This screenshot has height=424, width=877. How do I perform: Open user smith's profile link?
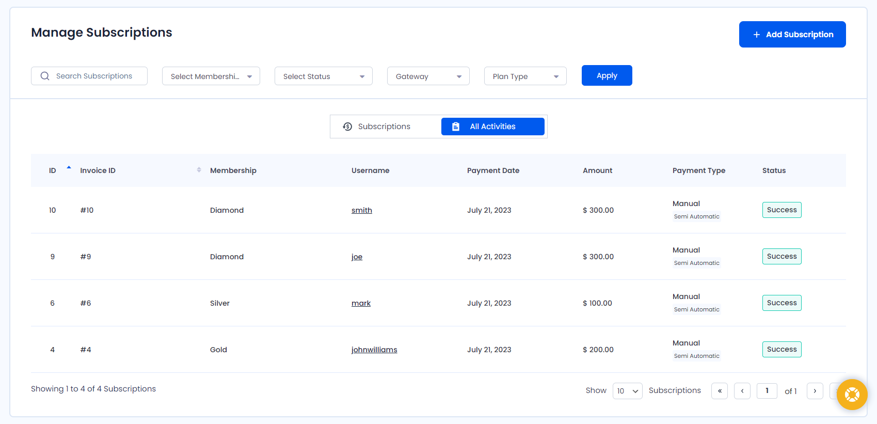pyautogui.click(x=362, y=210)
